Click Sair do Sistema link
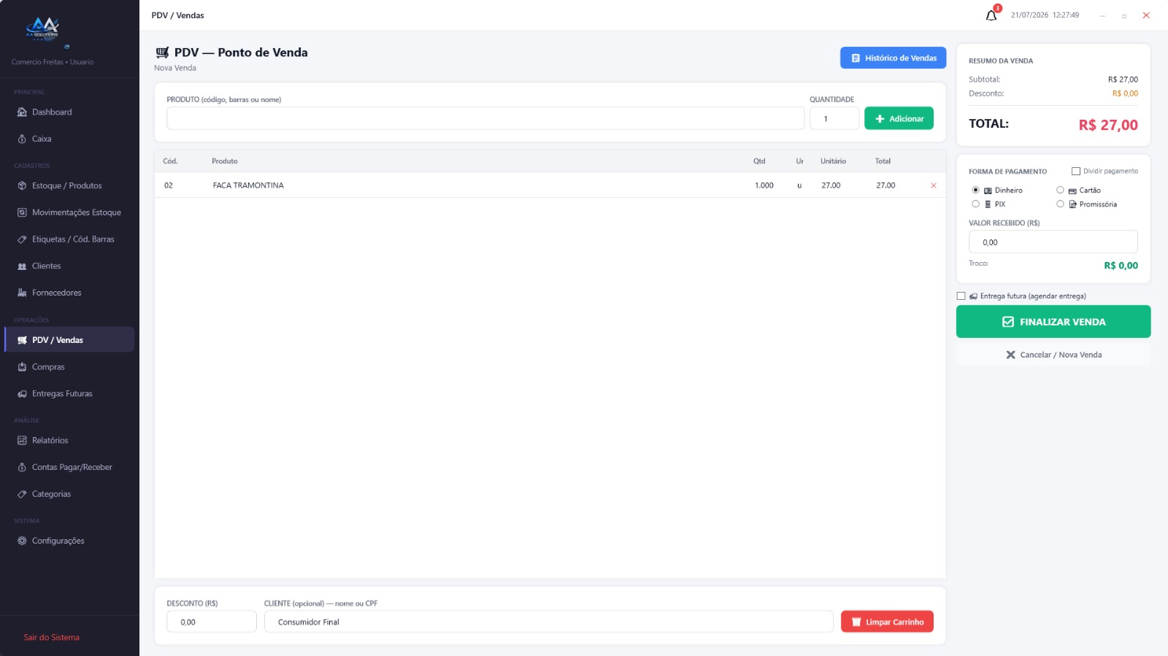The height and width of the screenshot is (656, 1168). point(51,637)
